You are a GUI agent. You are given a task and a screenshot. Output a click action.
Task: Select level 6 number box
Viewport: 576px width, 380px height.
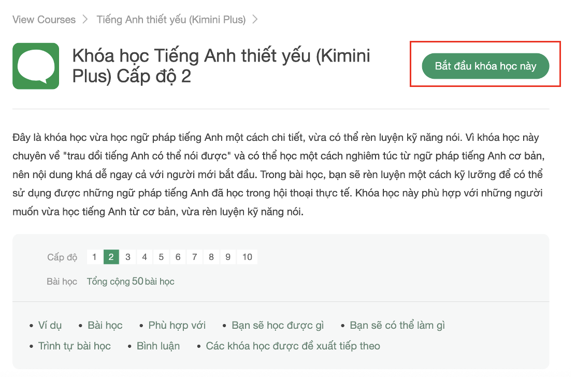click(x=178, y=257)
